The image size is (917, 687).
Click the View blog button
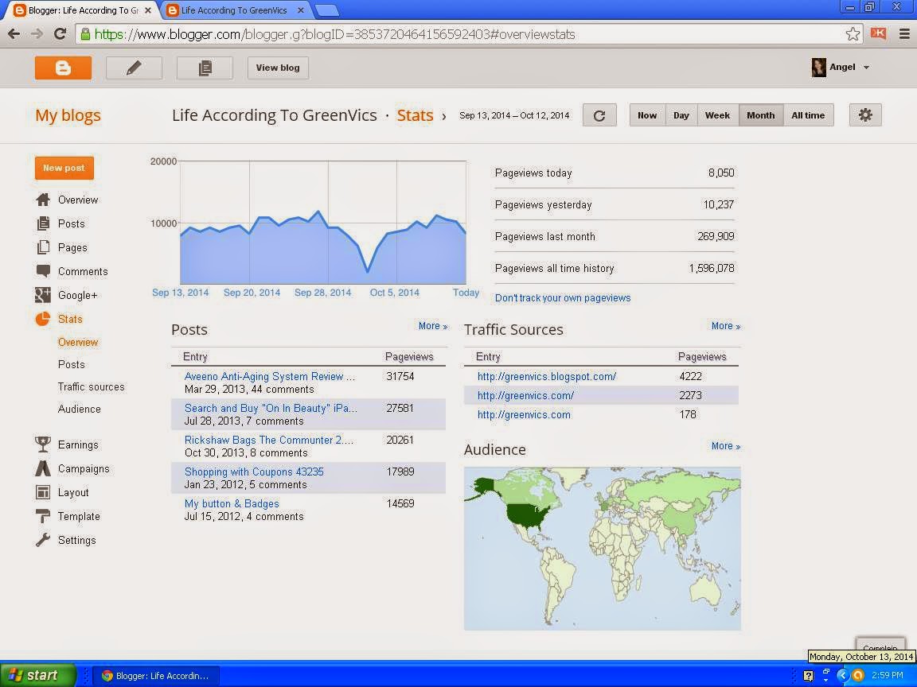click(x=278, y=68)
